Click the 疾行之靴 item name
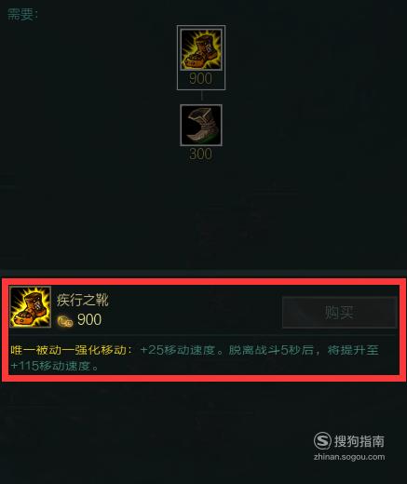The height and width of the screenshot is (484, 407). coord(83,300)
